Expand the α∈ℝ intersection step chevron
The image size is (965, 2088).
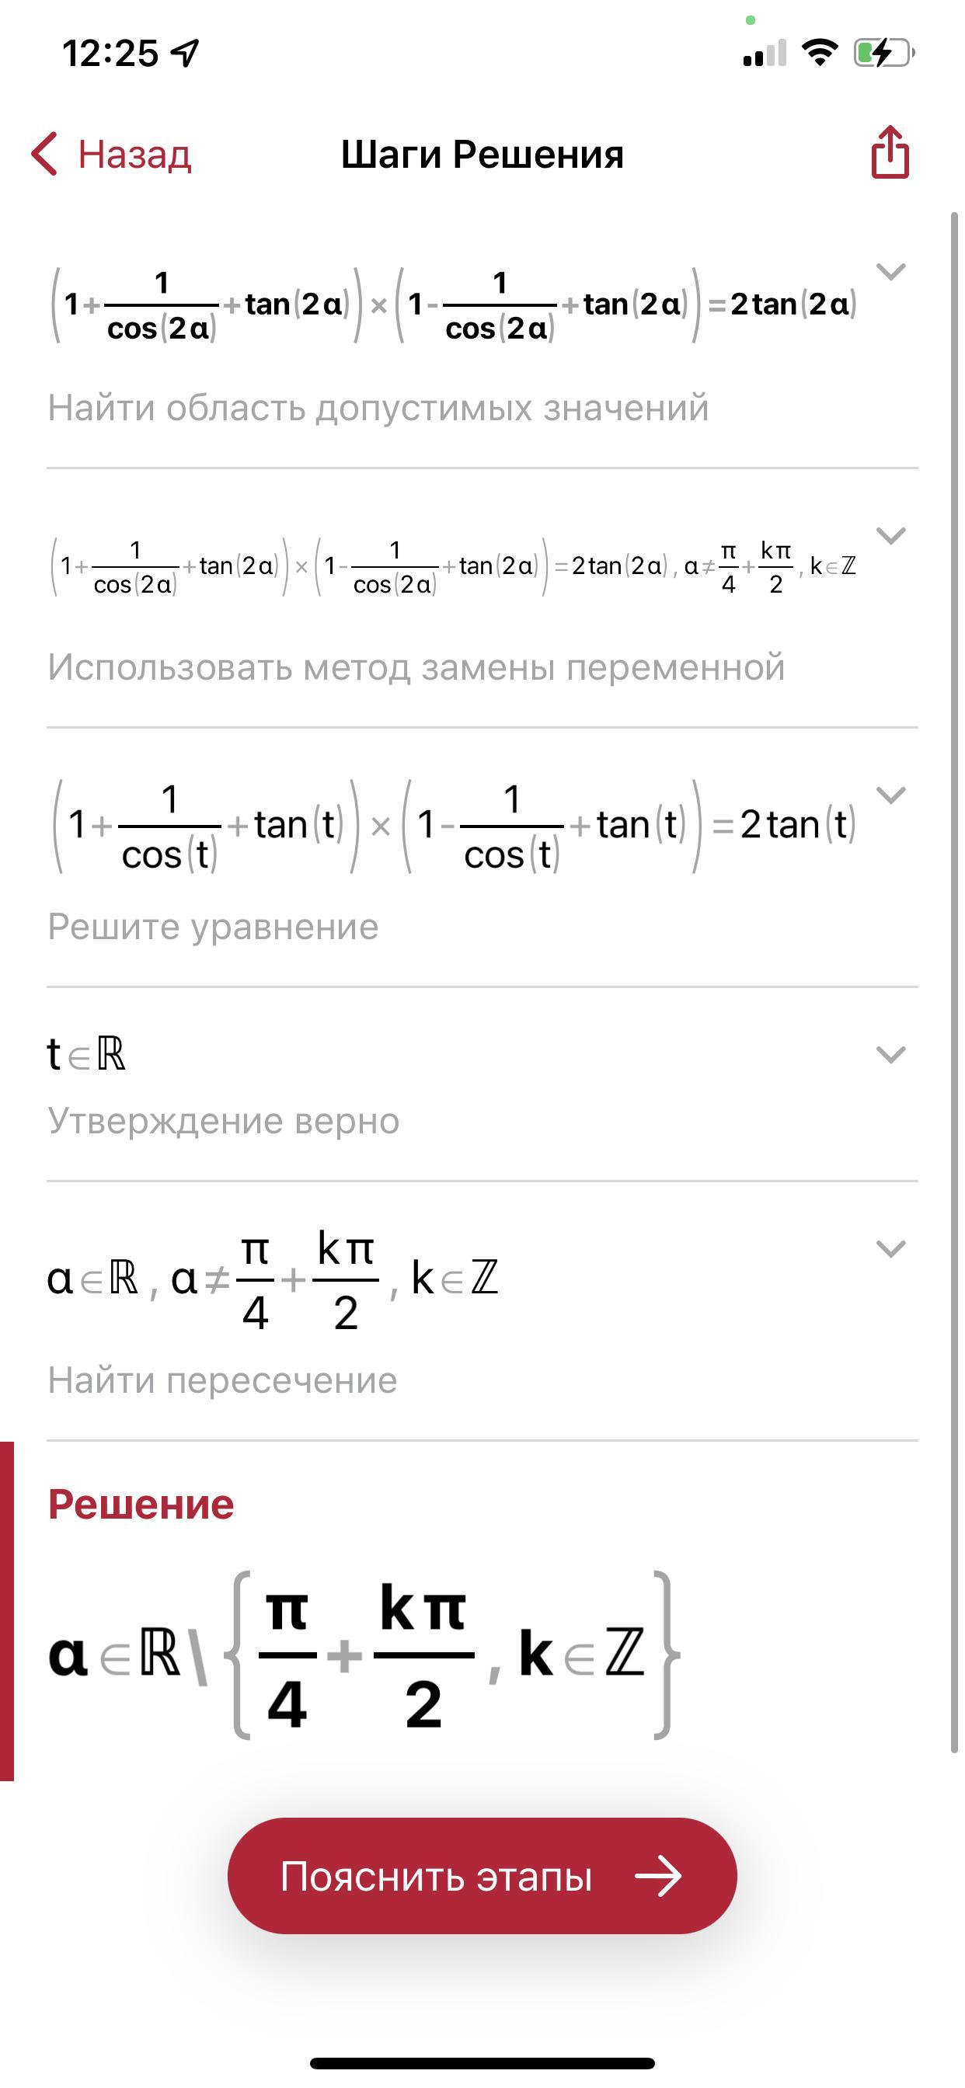click(x=890, y=1249)
